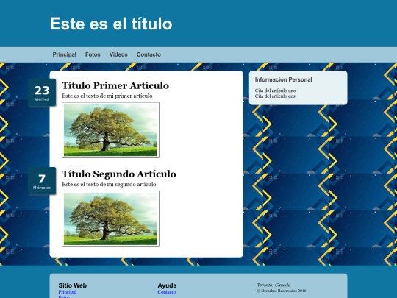Click the tree image in the first article
Image resolution: width=397 pixels, height=298 pixels.
pos(110,130)
